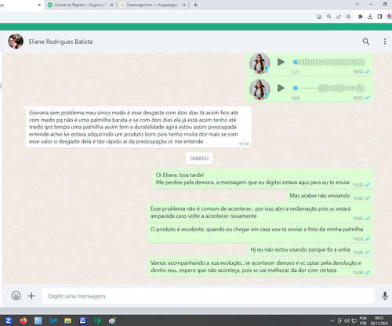392x326 pixels.
Task: Open Eliane Rodrigues Batista's profile photo
Action: pyautogui.click(x=16, y=42)
